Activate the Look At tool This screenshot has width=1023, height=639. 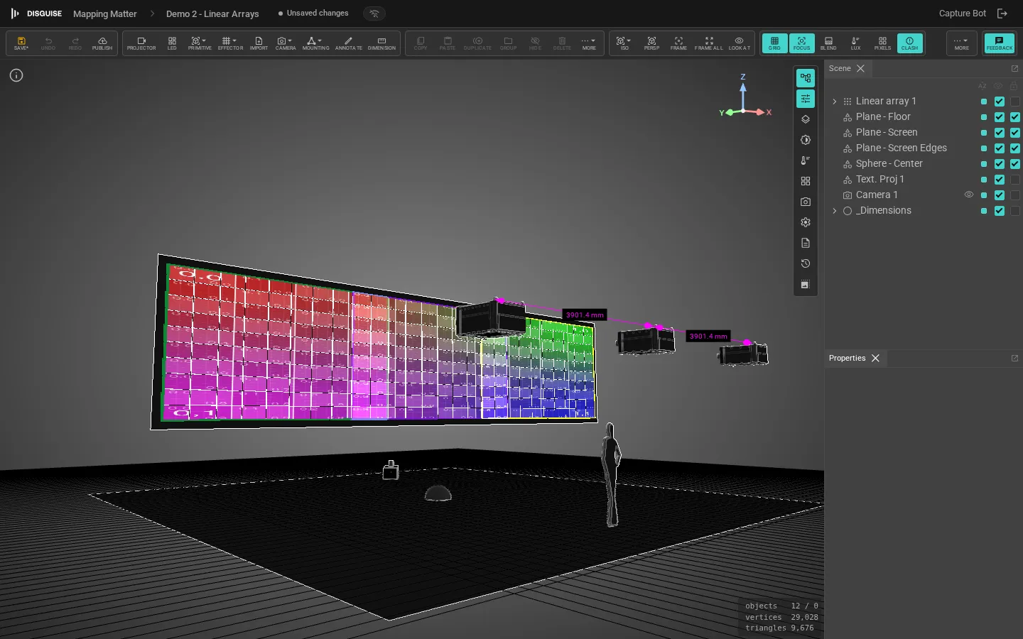(x=739, y=43)
